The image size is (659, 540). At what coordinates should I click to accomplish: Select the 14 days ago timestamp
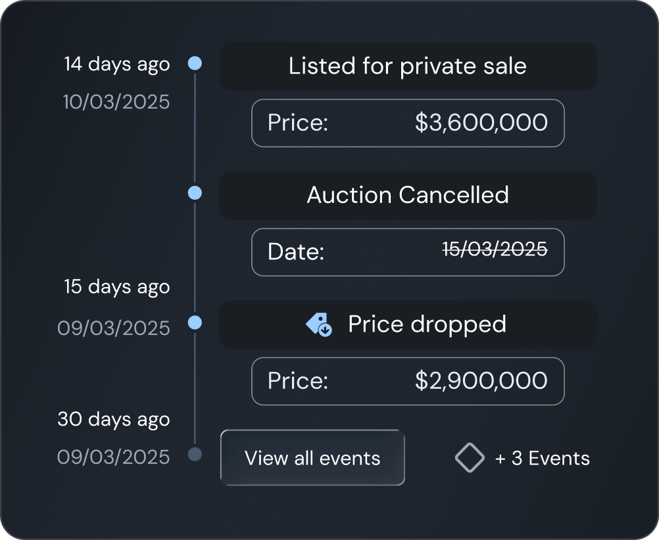pyautogui.click(x=116, y=64)
